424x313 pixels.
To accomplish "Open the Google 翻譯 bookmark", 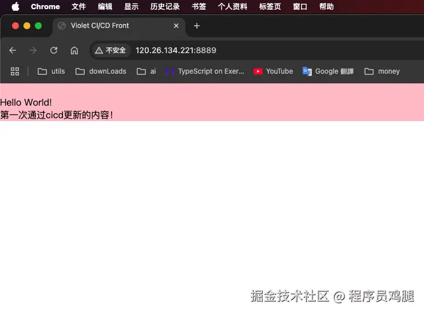I will [x=328, y=71].
